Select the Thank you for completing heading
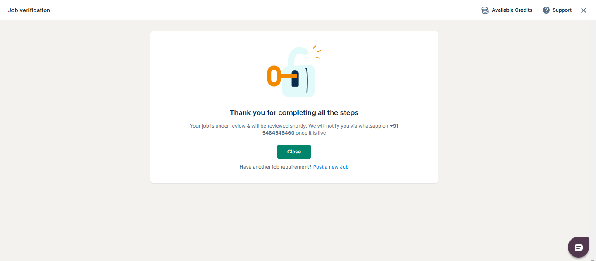Viewport: 596px width, 261px height. (x=294, y=112)
